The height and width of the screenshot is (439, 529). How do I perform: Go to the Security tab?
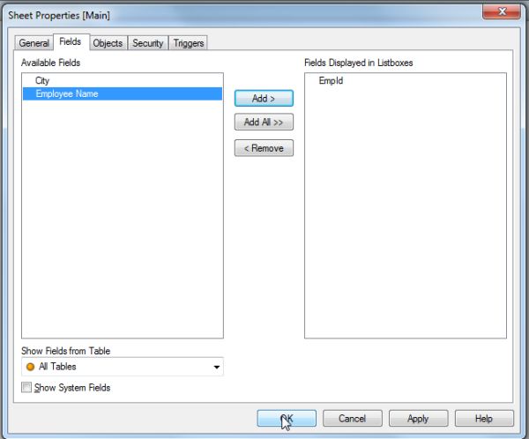[148, 43]
